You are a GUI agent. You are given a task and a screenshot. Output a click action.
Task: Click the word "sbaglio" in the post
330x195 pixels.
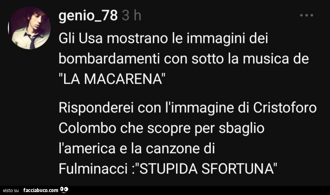(241, 128)
